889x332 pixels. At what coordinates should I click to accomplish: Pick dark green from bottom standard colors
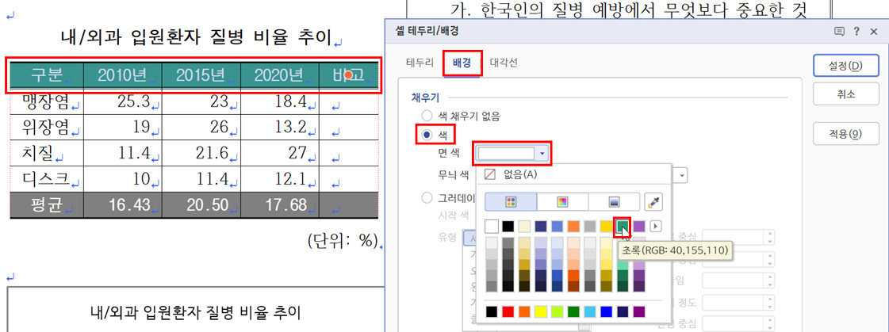pos(574,311)
